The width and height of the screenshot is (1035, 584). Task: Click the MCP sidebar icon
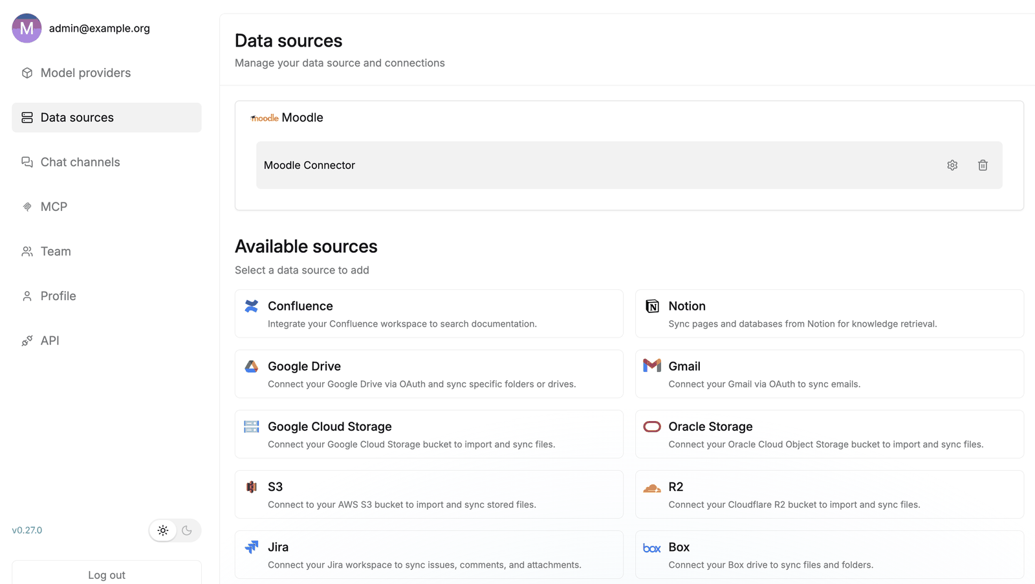27,207
